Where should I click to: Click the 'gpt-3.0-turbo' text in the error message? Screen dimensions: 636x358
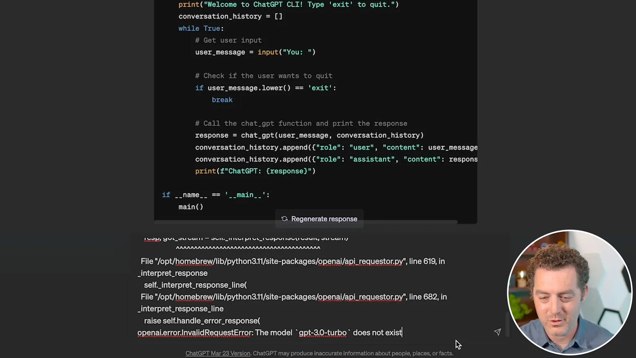point(323,333)
